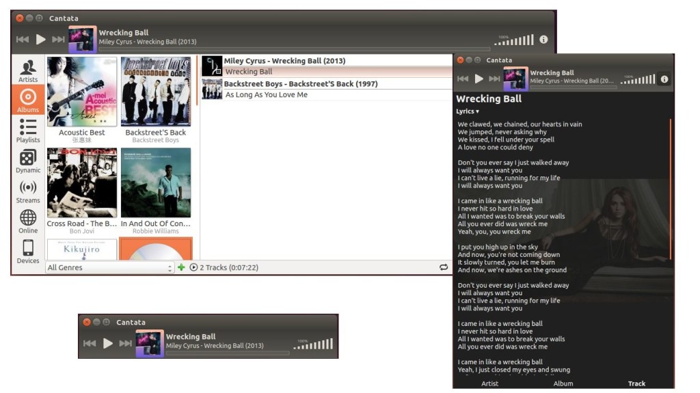Select the Miley Cyrus album header row
This screenshot has height=393, width=700.
coord(326,60)
